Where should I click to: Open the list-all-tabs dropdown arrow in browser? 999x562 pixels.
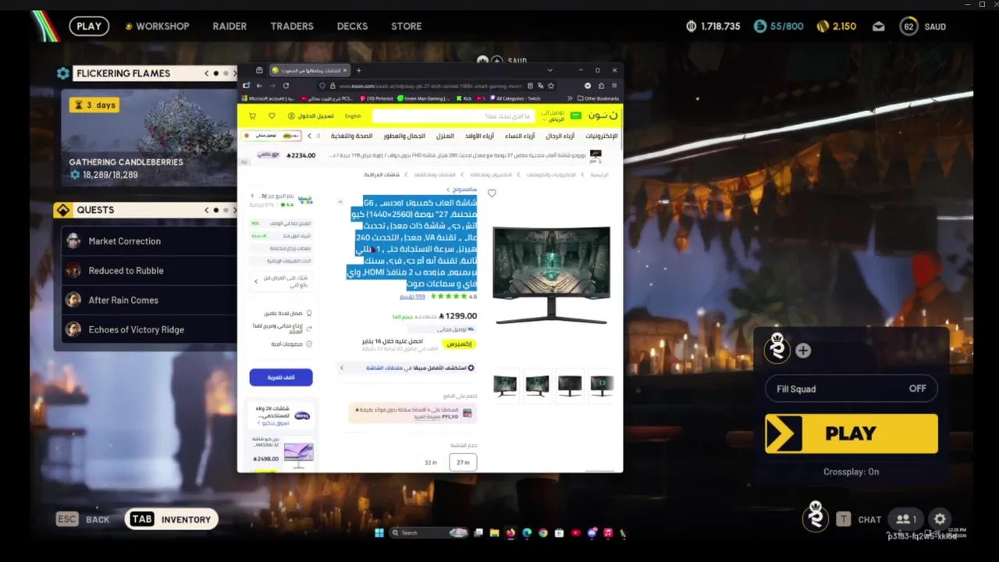click(550, 70)
